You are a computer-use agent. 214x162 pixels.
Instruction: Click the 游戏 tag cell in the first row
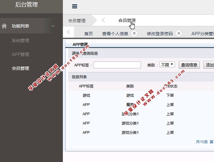[86, 95]
